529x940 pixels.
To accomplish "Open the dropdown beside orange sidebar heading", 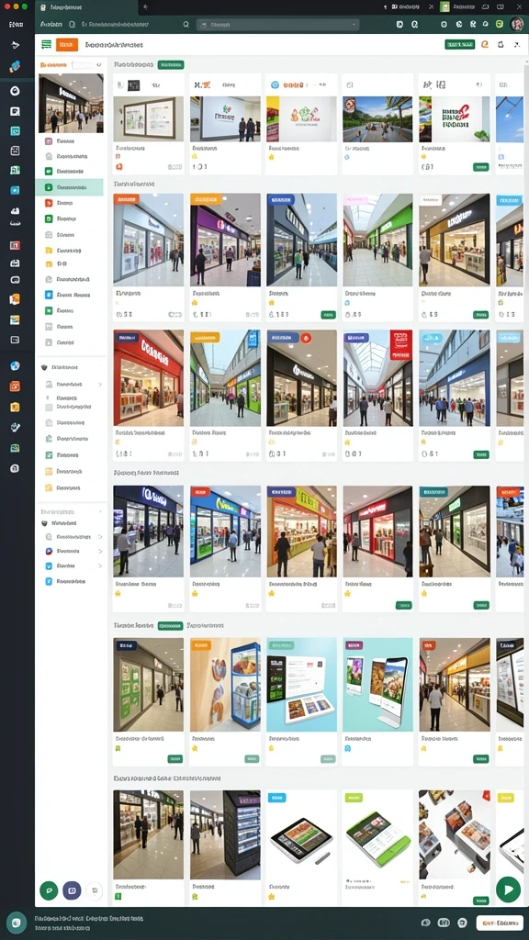I will [85, 65].
